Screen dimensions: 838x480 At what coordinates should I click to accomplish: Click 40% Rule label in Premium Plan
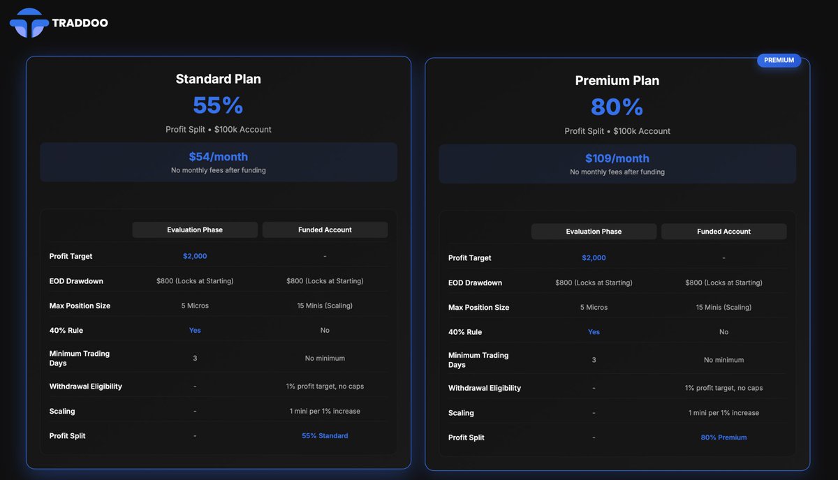coord(465,332)
